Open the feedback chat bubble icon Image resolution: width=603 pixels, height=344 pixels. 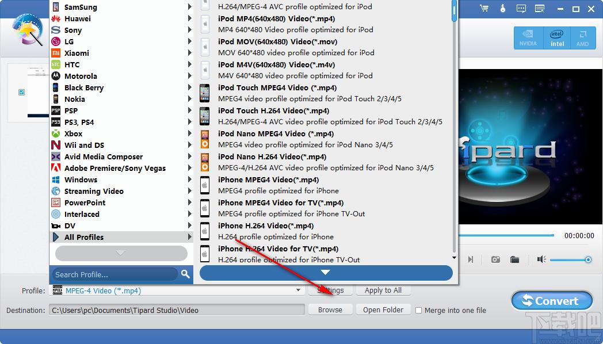[x=521, y=9]
